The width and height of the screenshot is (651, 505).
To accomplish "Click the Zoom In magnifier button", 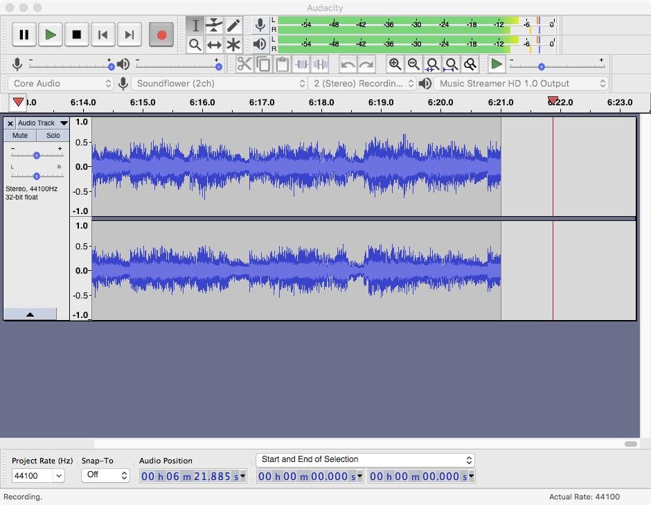I will [x=395, y=64].
